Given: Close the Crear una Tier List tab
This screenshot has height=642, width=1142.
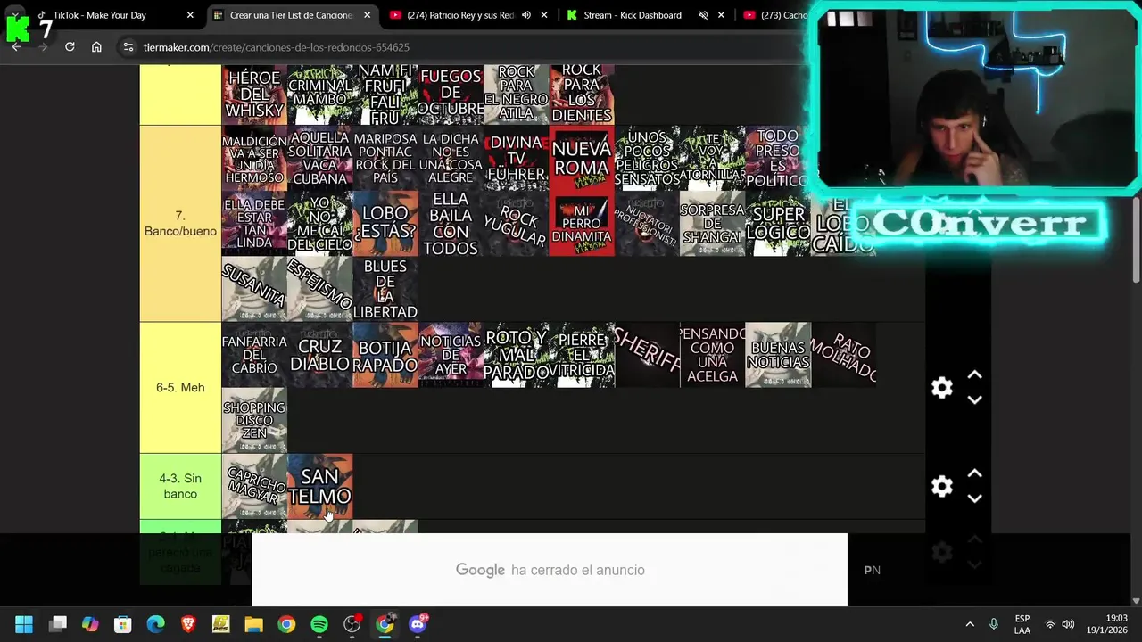Looking at the screenshot, I should pos(367,15).
